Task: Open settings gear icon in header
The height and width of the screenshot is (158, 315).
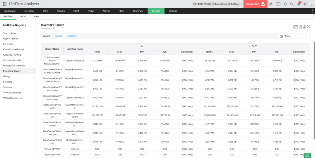Action: (x=305, y=4)
